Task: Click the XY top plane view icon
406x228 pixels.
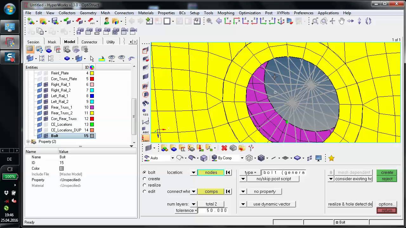Action: tap(228, 21)
